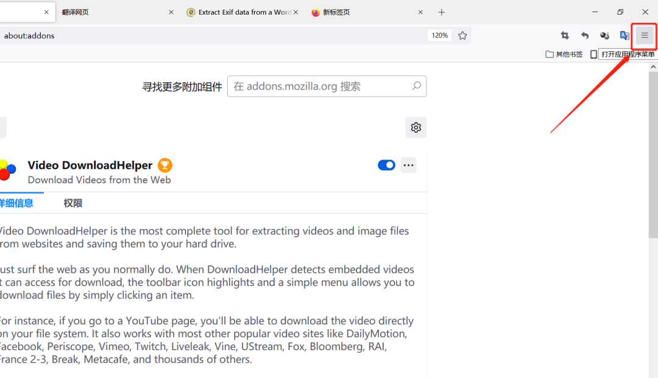This screenshot has height=378, width=658.
Task: Close the Extract Exif data tab
Action: point(296,12)
